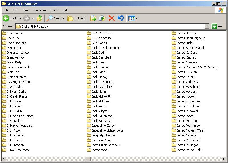Open the Search pane from toolbar

(55, 18)
